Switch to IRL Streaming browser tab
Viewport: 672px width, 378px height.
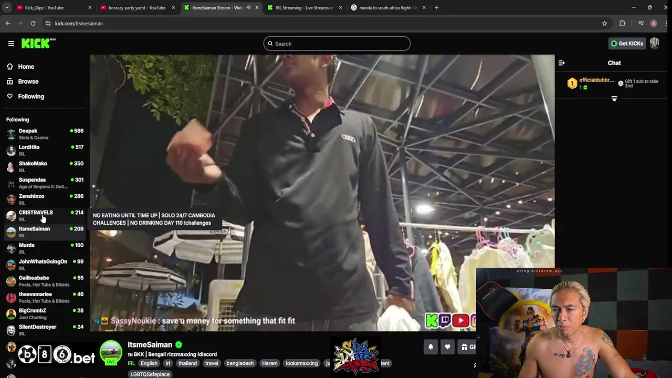(304, 8)
